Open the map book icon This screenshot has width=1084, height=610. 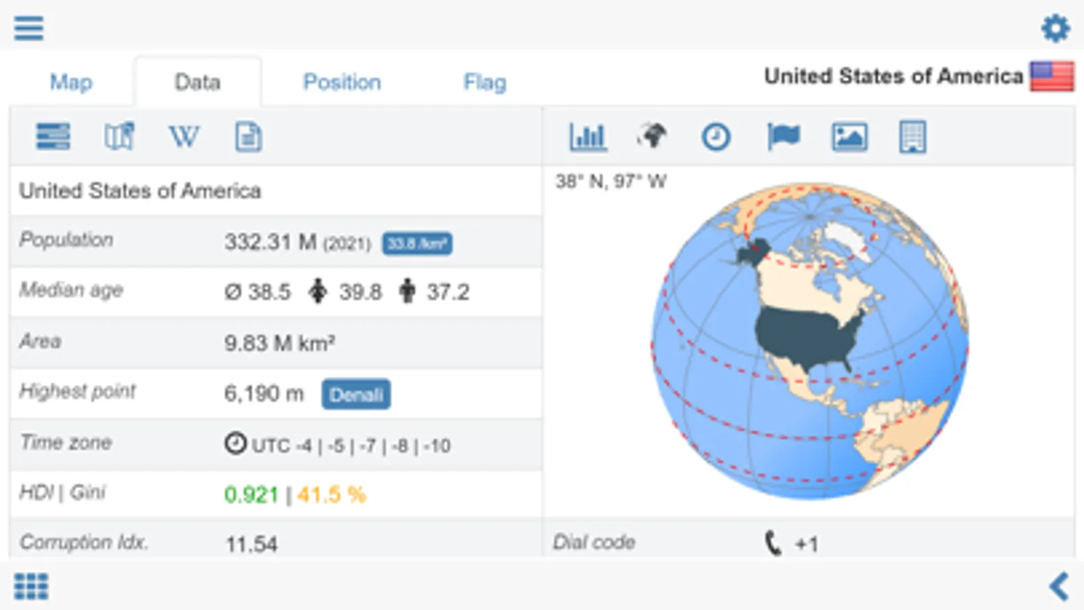tap(119, 136)
